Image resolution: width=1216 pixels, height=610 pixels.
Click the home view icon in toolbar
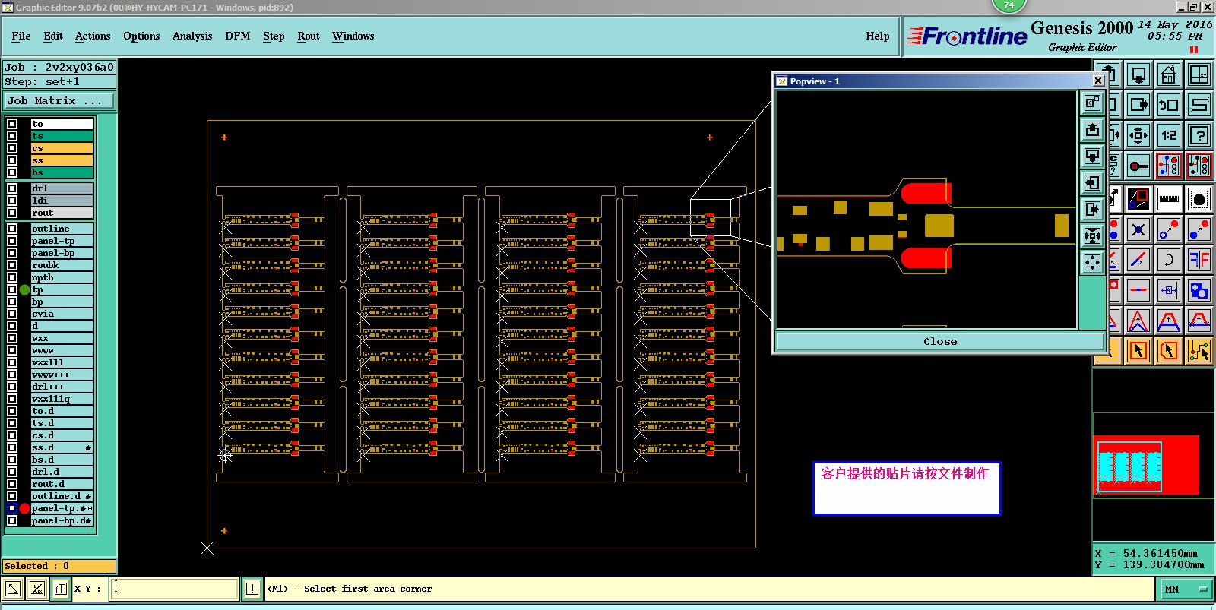click(1168, 74)
